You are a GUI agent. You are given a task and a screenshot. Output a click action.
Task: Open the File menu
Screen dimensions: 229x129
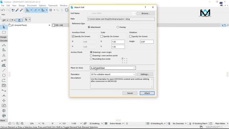pyautogui.click(x=3, y=6)
